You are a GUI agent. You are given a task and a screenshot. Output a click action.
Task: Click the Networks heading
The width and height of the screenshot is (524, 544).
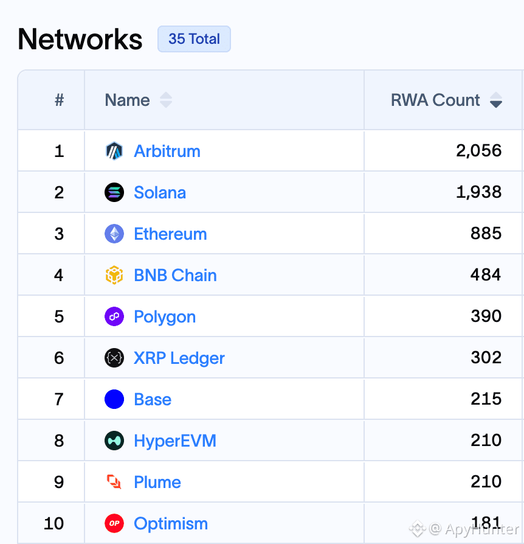click(x=80, y=39)
